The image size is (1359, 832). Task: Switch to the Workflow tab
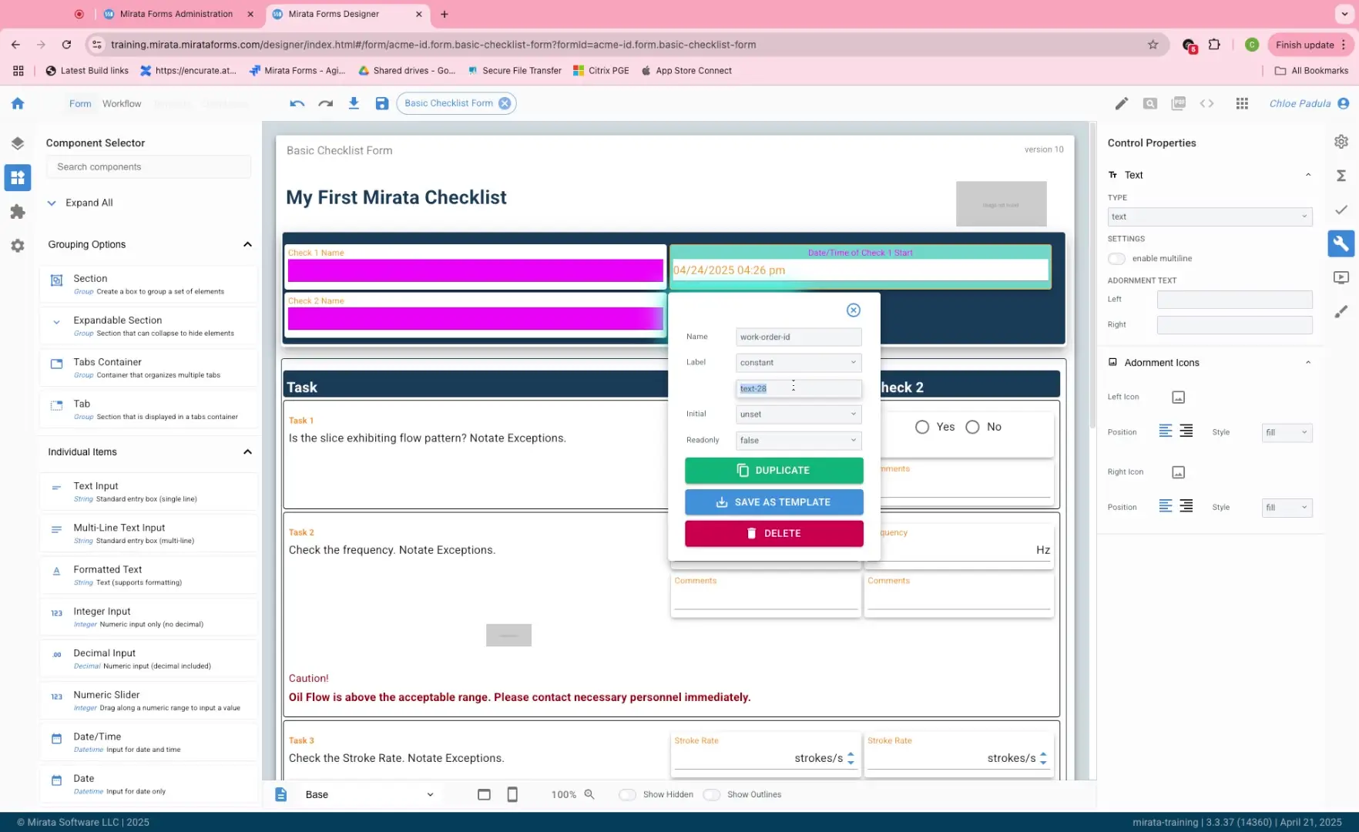tap(121, 103)
